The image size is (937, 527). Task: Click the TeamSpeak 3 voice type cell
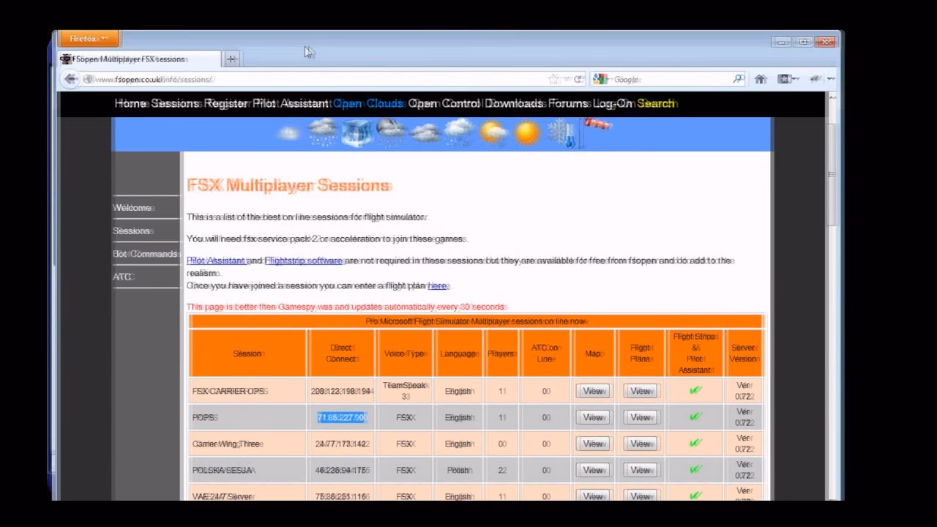405,390
